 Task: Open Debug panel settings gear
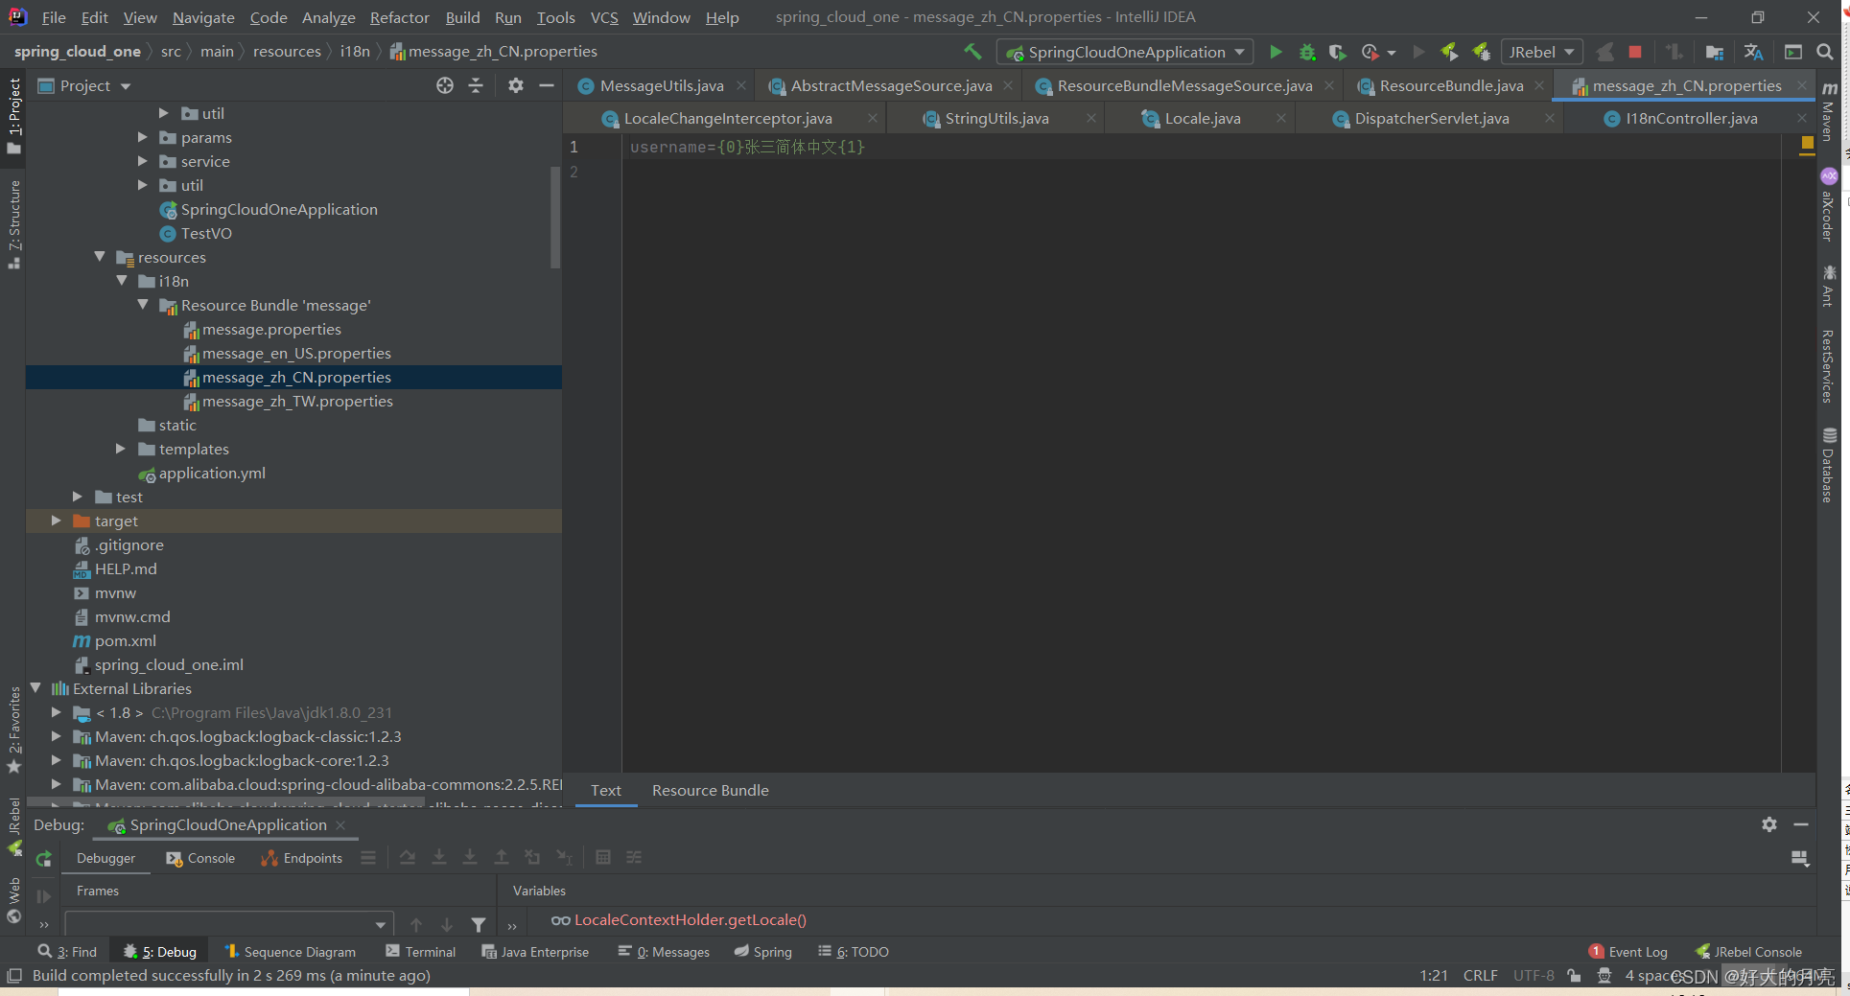pyautogui.click(x=1769, y=824)
